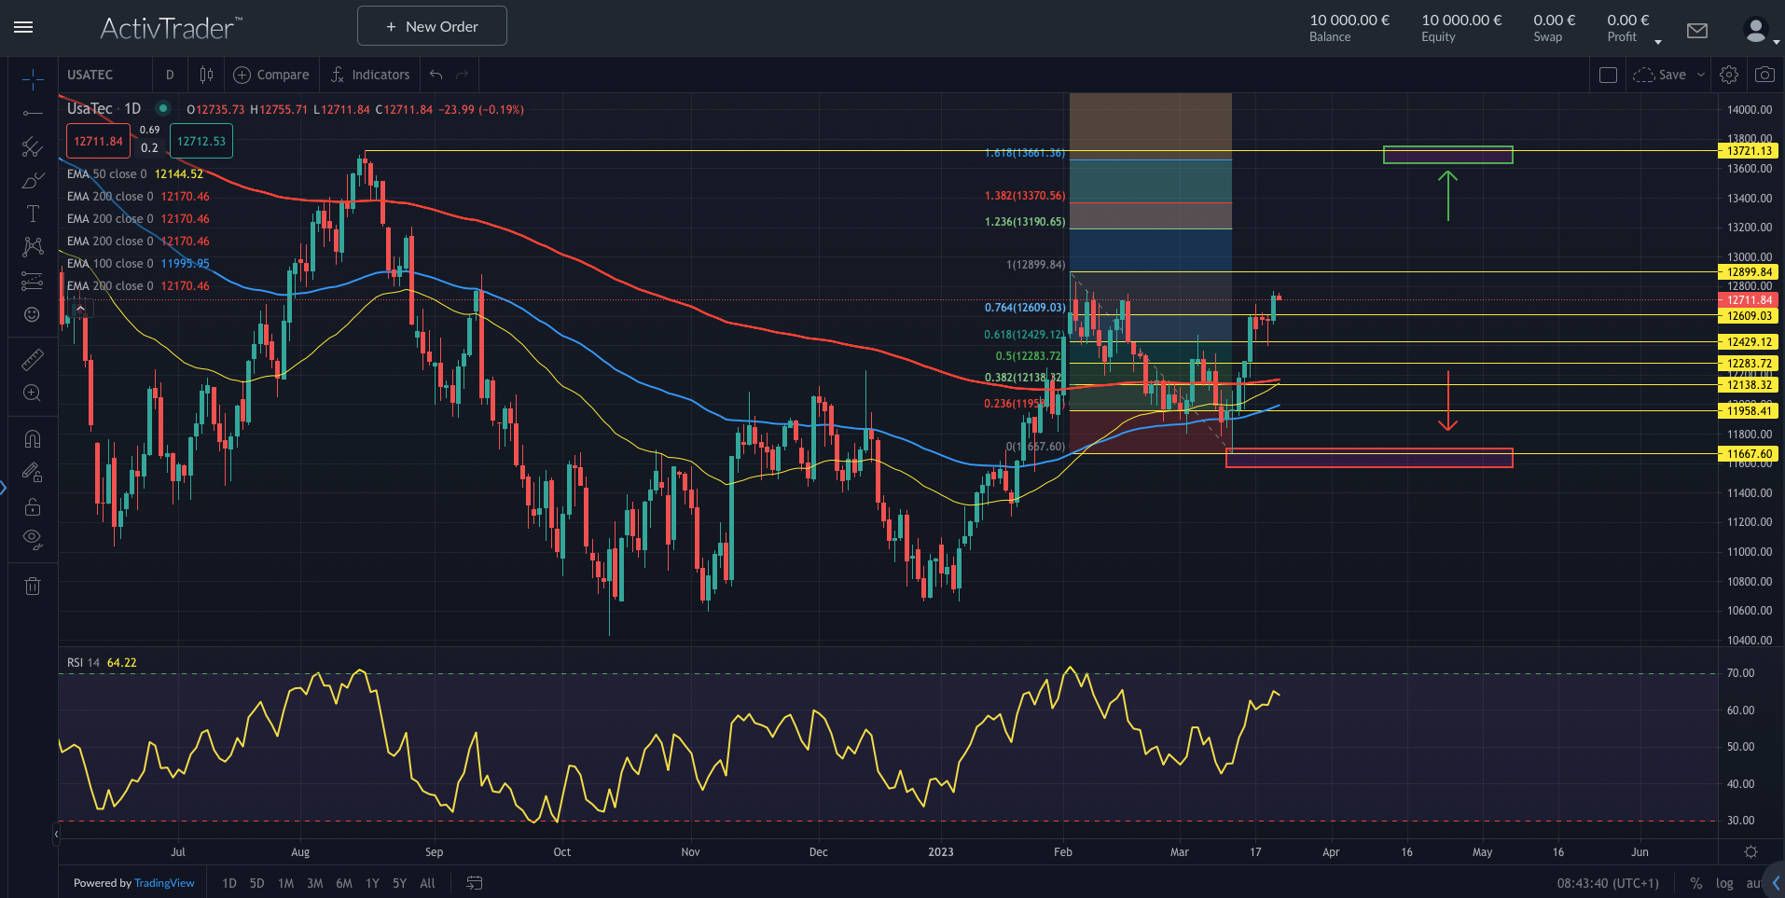This screenshot has width=1785, height=898.
Task: Open the Indicators menu
Action: [x=370, y=75]
